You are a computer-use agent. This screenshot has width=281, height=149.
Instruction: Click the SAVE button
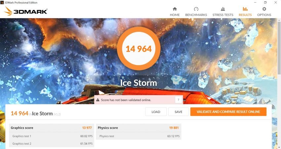(178, 112)
